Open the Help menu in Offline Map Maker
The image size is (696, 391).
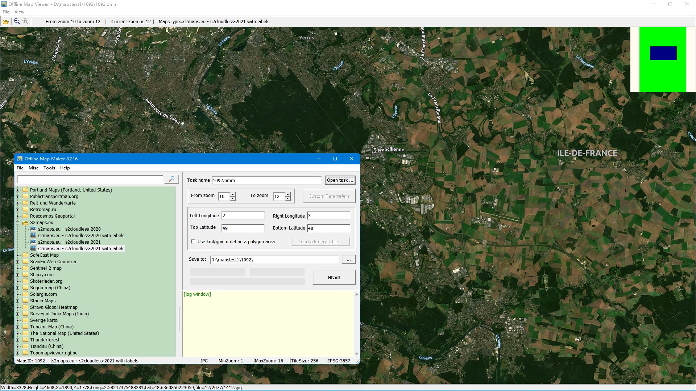click(x=65, y=168)
